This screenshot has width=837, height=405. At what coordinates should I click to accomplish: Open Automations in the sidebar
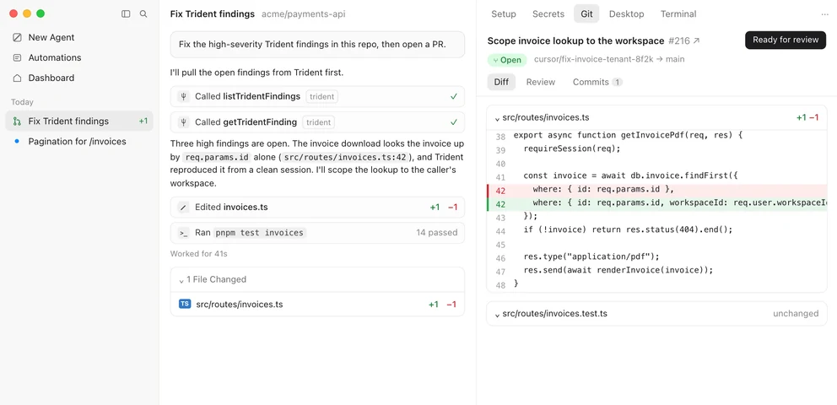tap(79, 57)
